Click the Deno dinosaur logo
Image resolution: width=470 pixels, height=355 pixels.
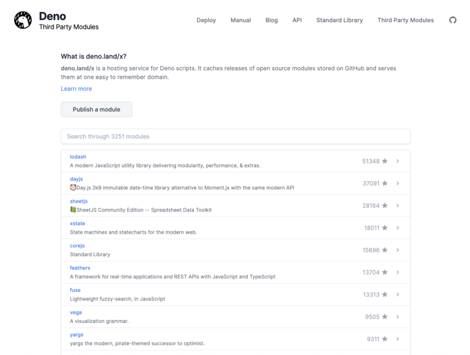coord(23,20)
